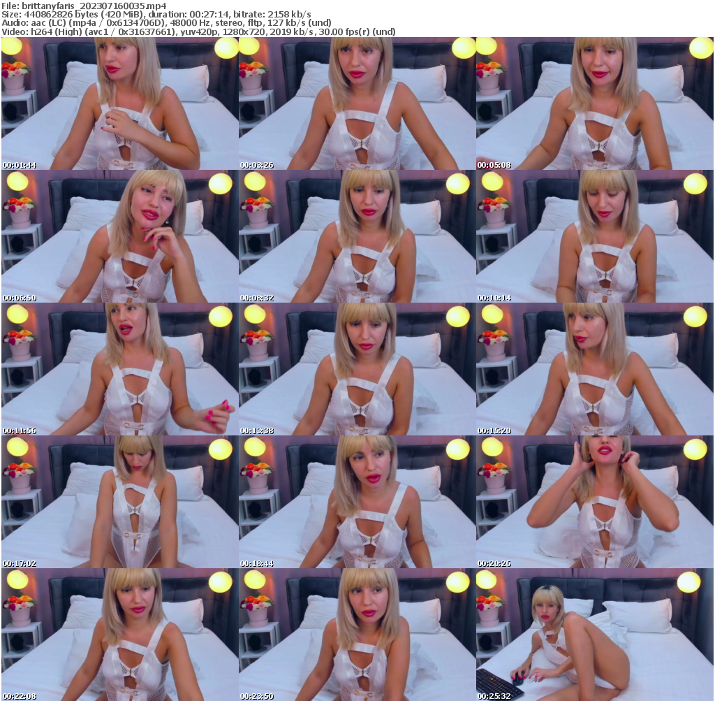The width and height of the screenshot is (715, 701).
Task: Click the 00:15:20 thumbnail
Action: [596, 367]
